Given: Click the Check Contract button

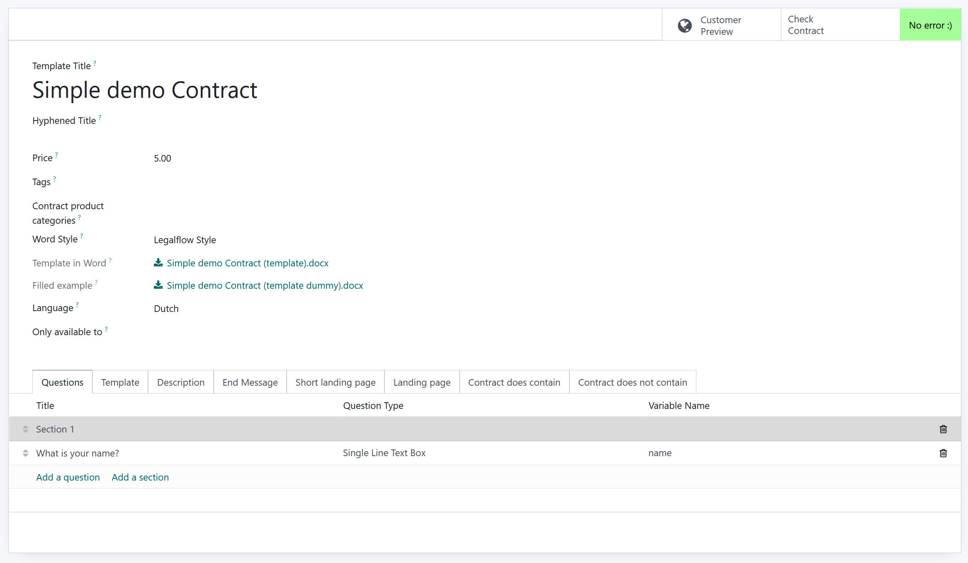Looking at the screenshot, I should coord(805,25).
